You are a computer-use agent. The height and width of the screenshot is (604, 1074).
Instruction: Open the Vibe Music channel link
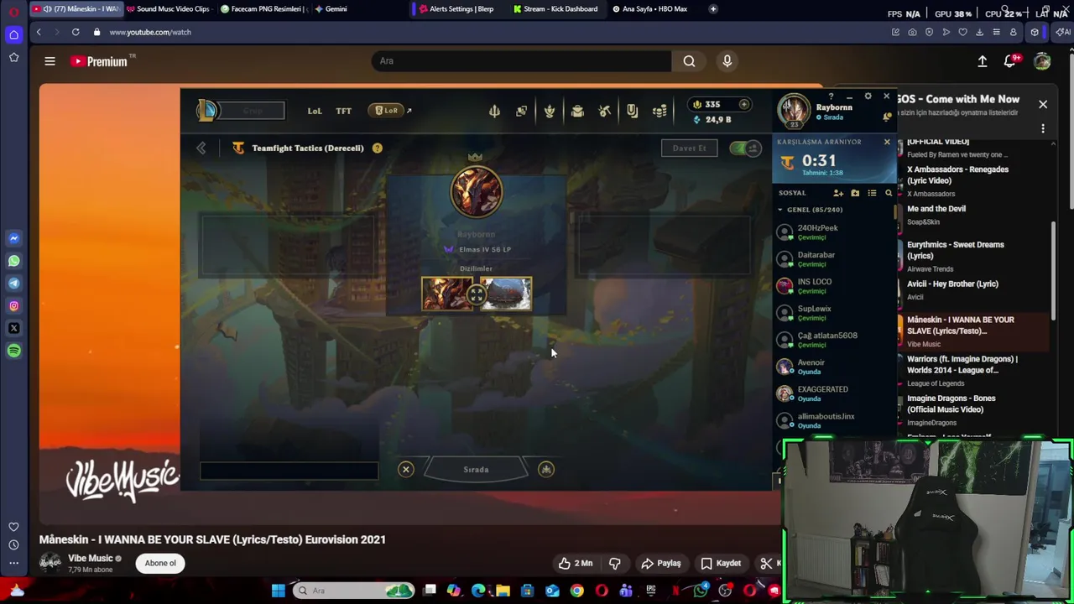coord(90,558)
